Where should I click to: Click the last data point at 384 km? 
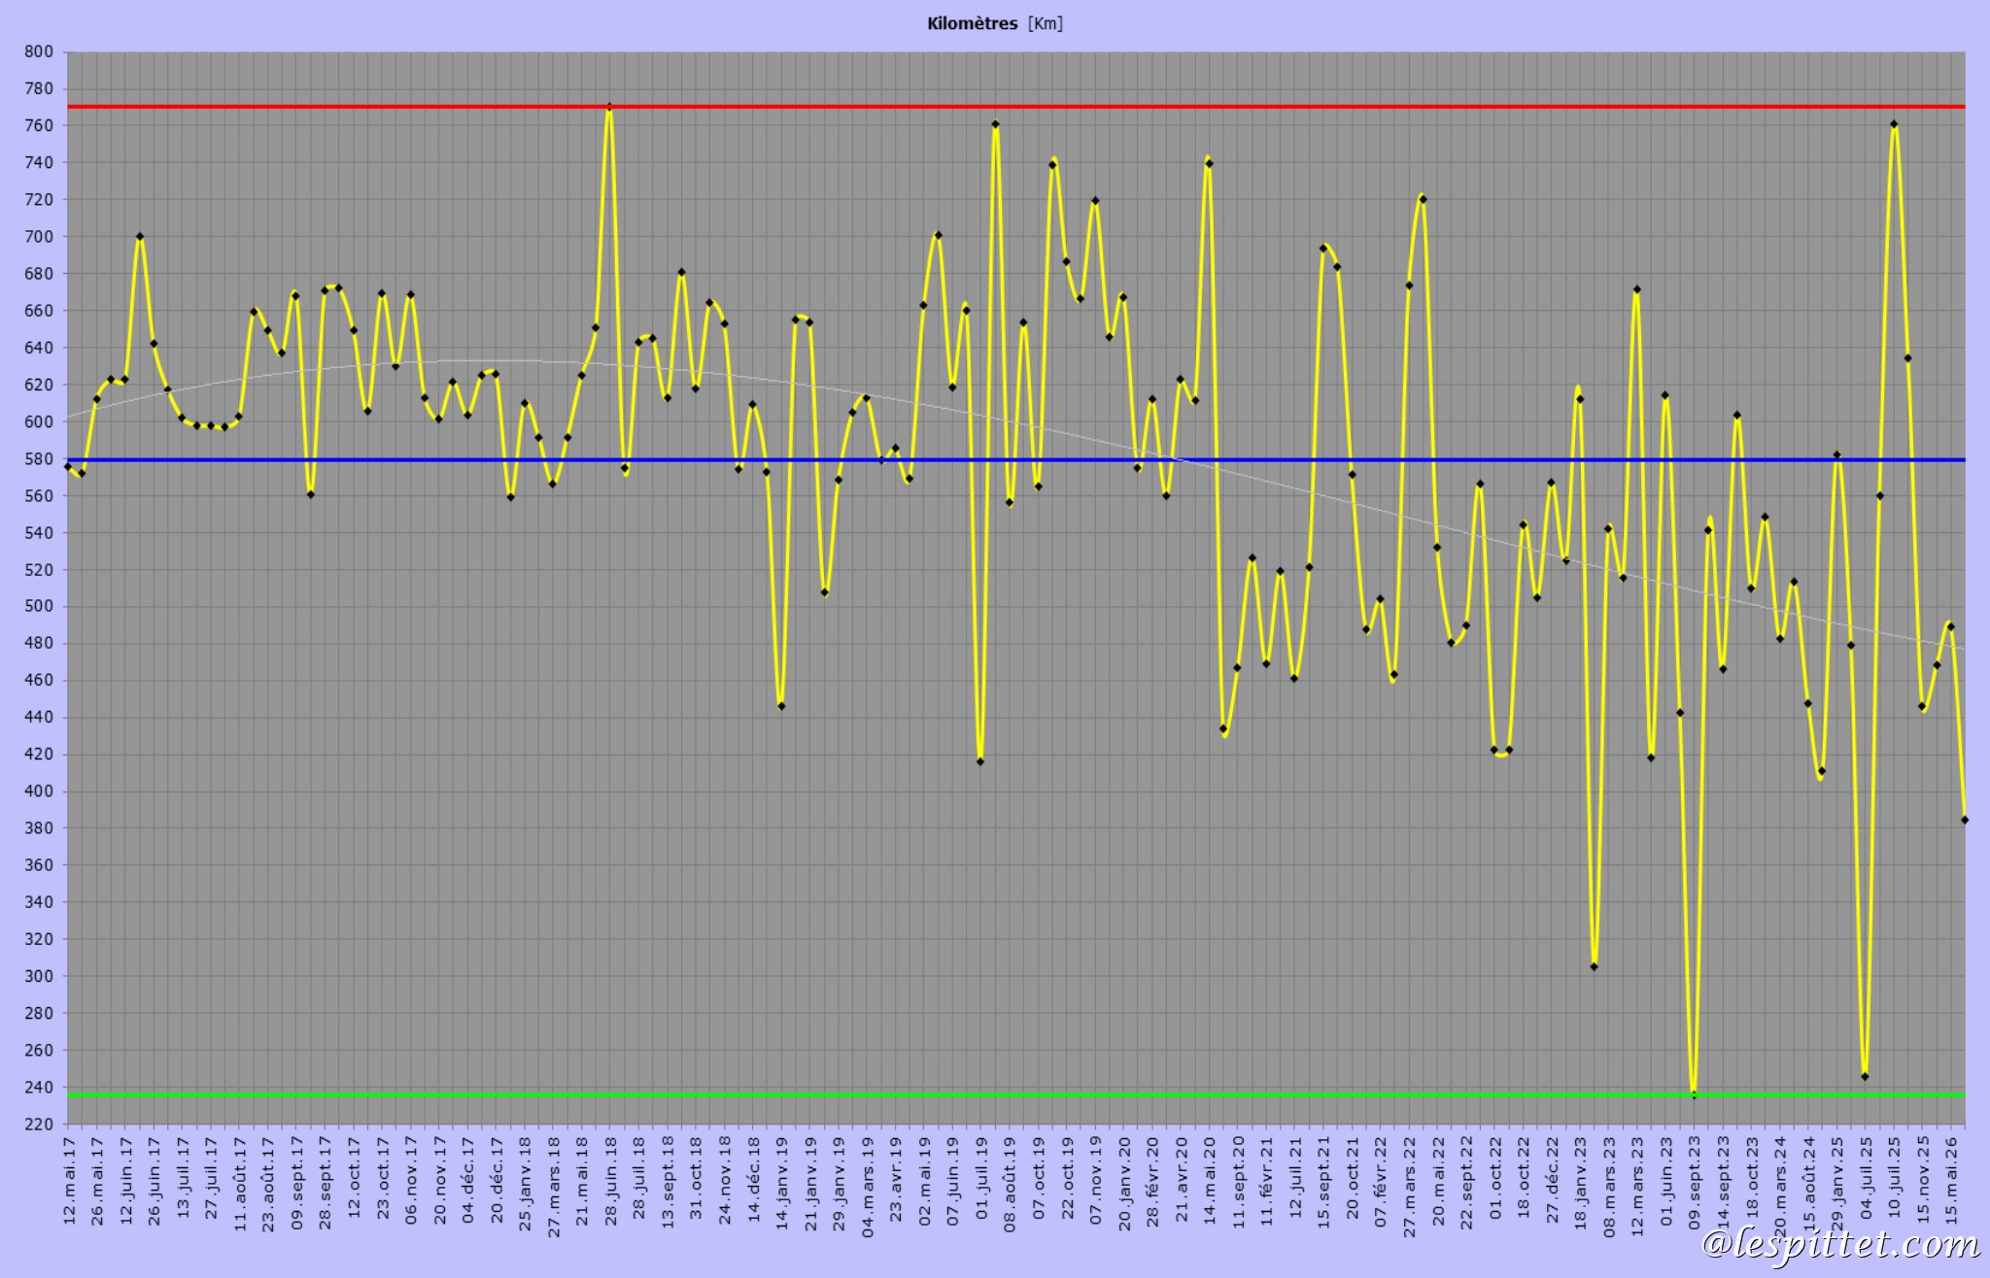1964,820
